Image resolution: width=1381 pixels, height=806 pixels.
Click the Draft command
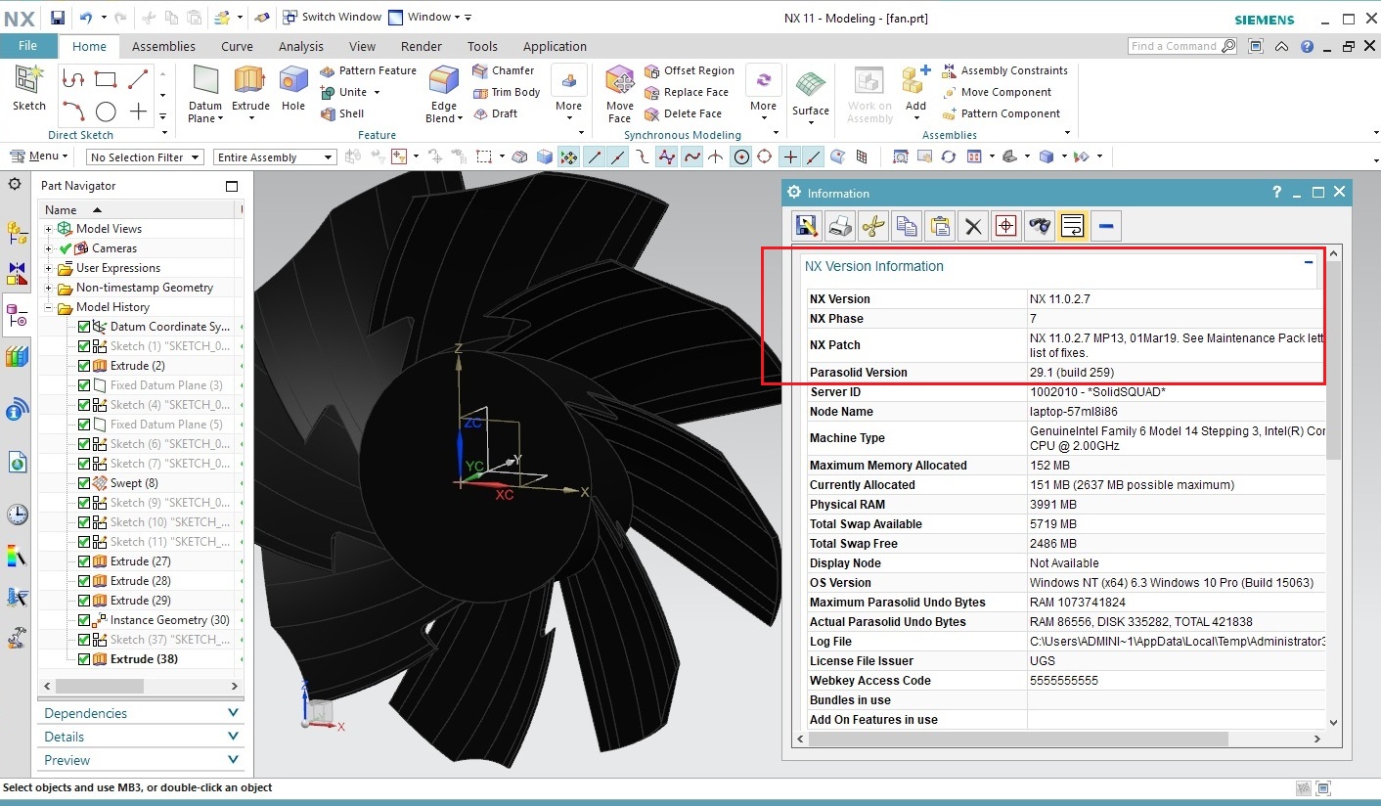coord(496,113)
